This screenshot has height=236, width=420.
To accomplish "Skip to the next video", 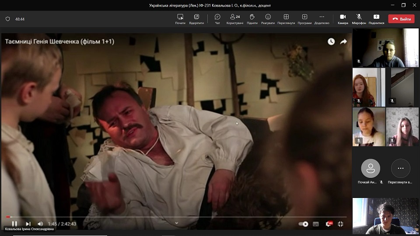I will point(28,224).
